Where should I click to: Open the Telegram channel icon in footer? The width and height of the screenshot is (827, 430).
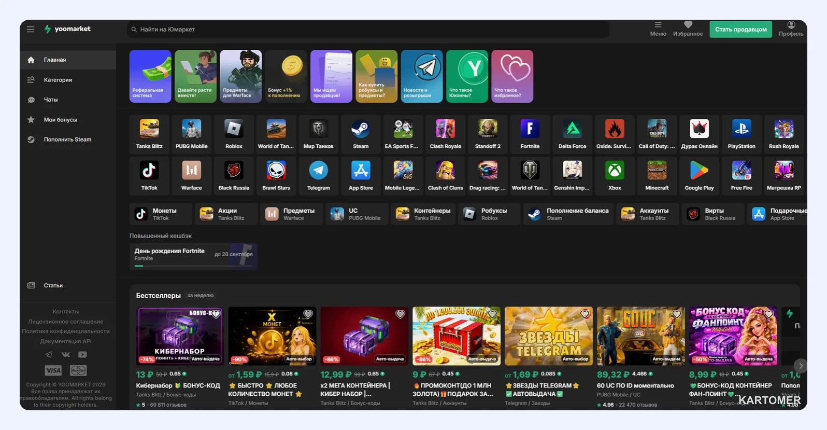(49, 355)
